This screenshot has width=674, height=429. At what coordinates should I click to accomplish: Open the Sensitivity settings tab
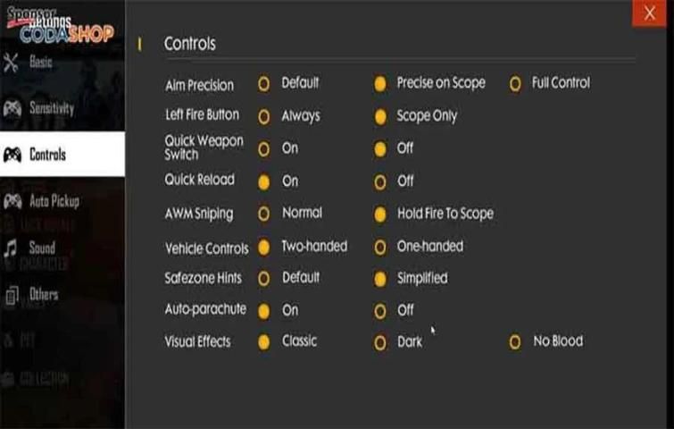click(x=51, y=108)
